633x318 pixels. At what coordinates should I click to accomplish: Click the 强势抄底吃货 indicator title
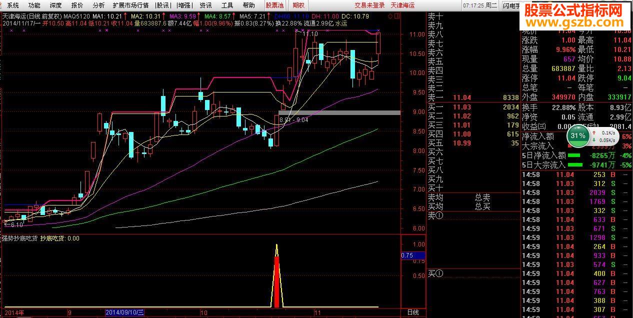tap(19, 238)
